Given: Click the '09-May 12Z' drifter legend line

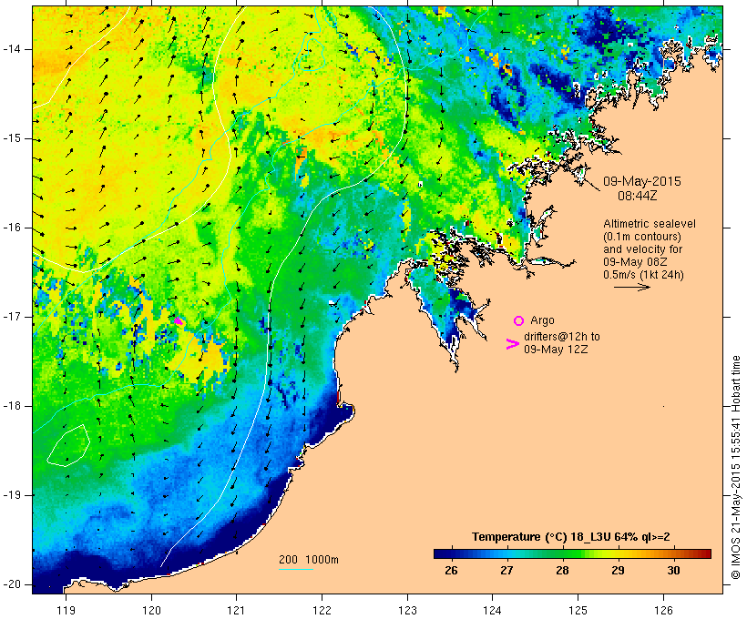Looking at the screenshot, I should point(556,350).
